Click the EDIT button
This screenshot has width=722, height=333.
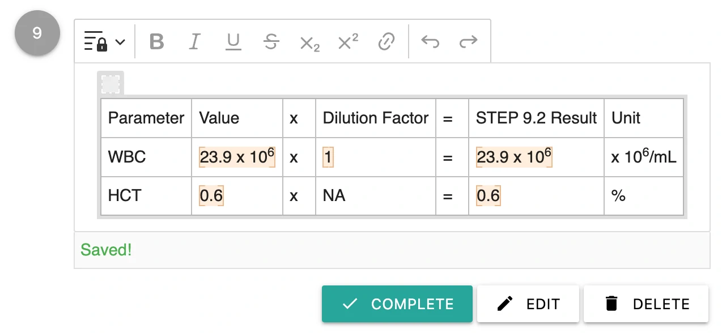click(x=528, y=304)
